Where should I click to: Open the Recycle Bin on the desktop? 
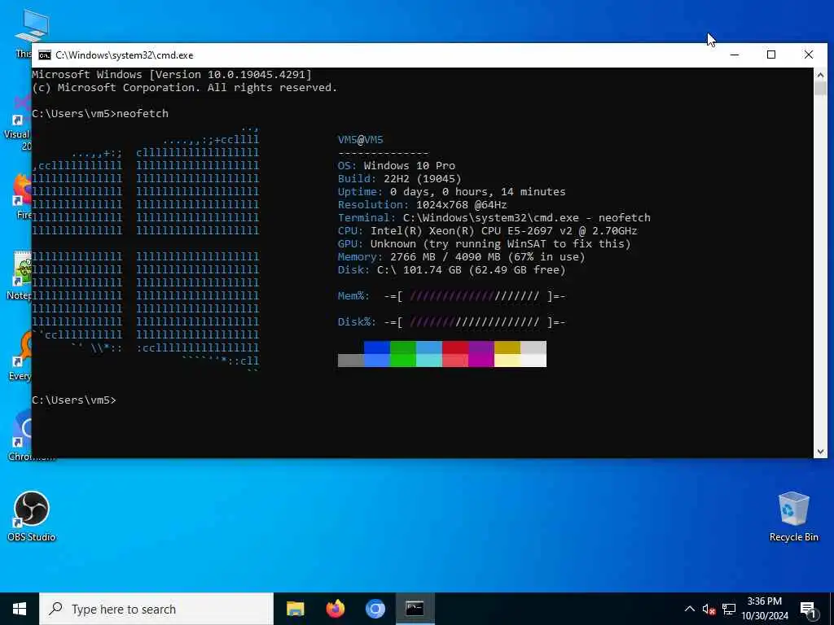tap(793, 516)
